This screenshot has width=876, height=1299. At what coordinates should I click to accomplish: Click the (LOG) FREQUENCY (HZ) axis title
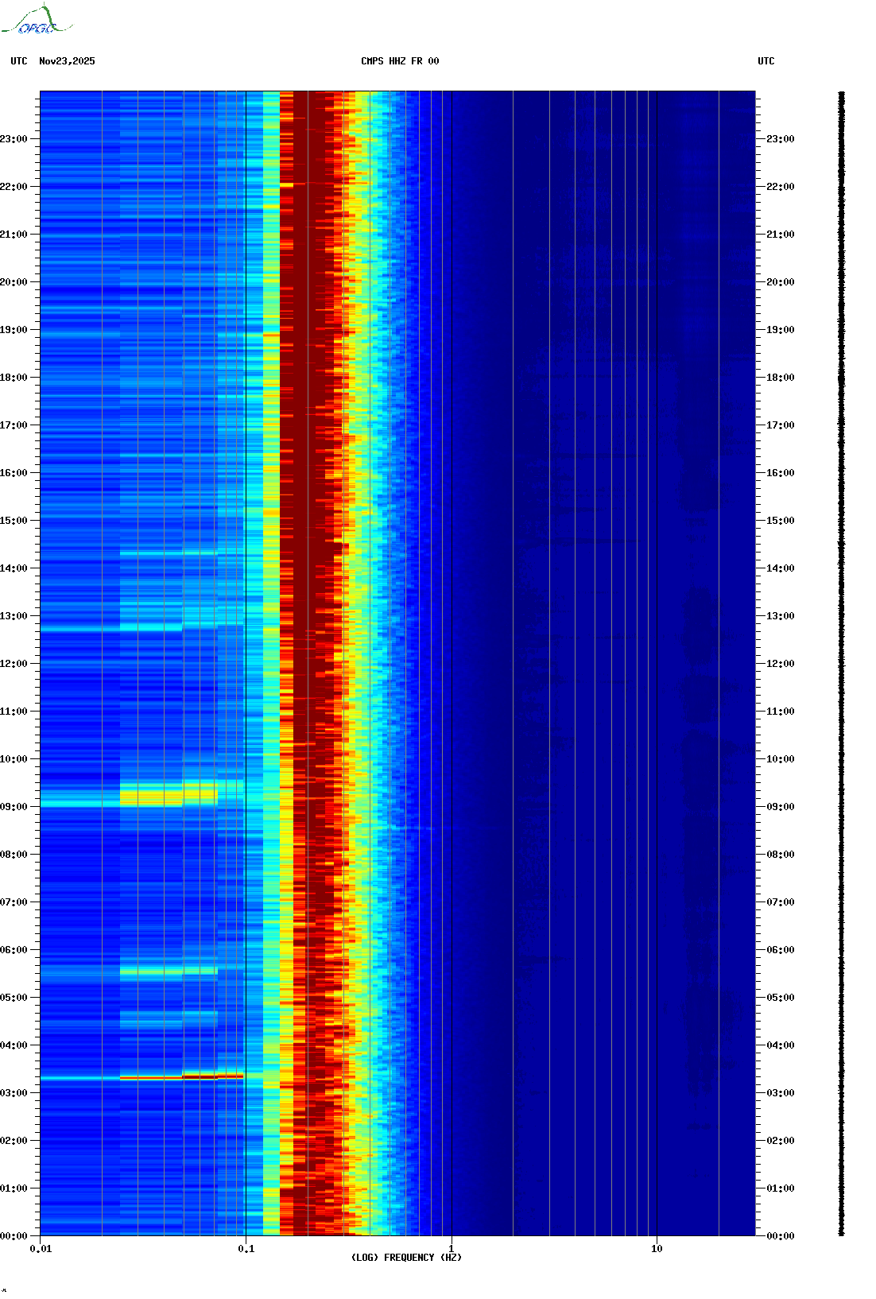pyautogui.click(x=406, y=1258)
